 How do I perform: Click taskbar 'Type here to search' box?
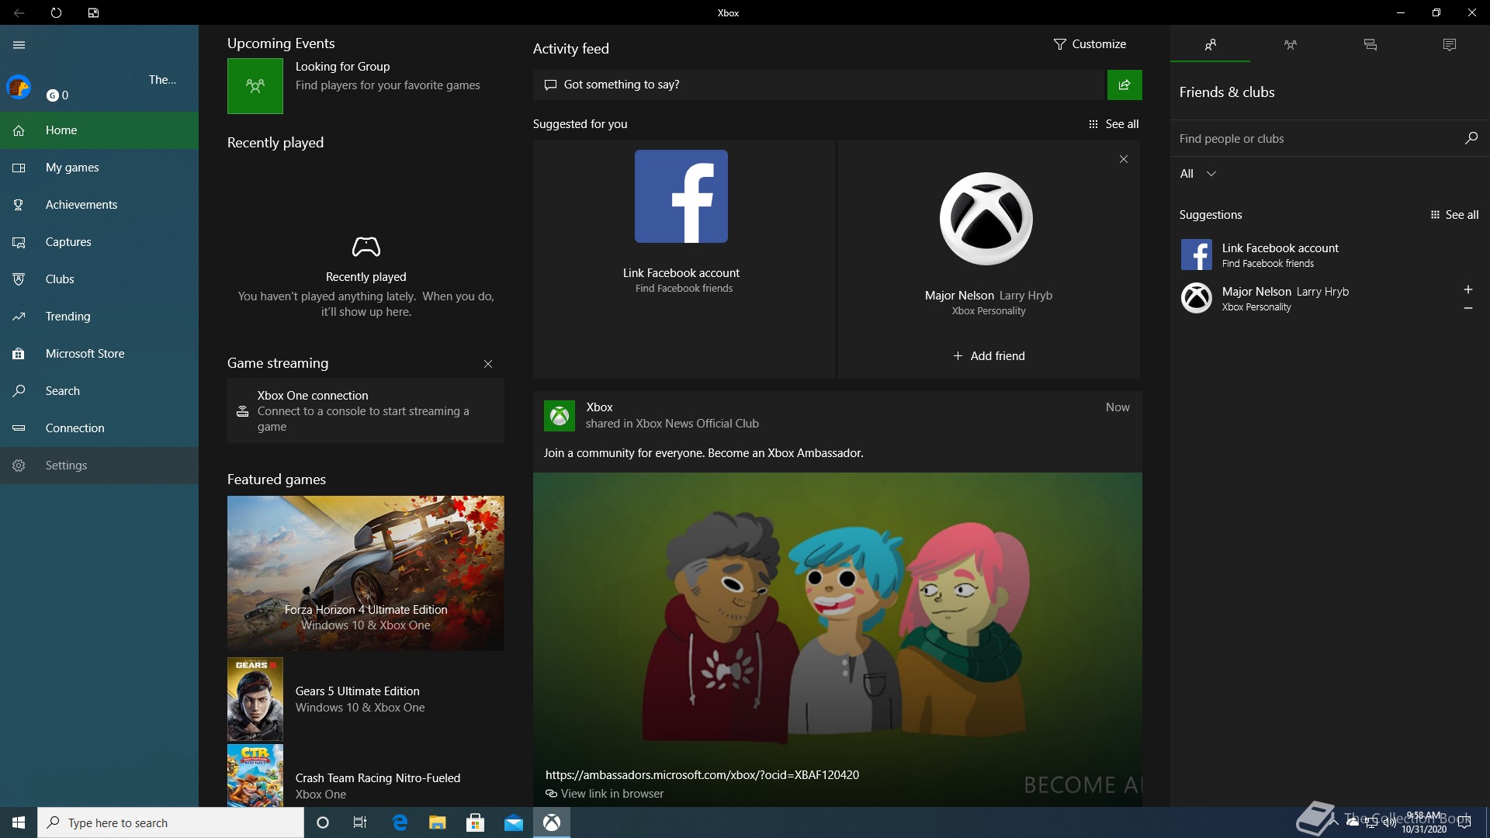[171, 822]
